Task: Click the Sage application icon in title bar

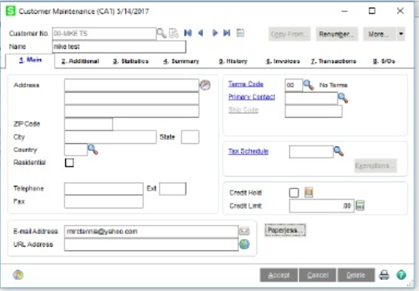Action: point(11,11)
